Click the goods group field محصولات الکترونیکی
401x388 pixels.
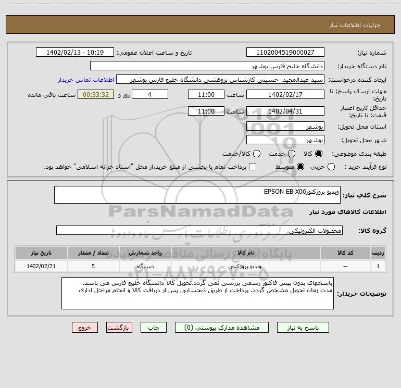click(x=199, y=230)
